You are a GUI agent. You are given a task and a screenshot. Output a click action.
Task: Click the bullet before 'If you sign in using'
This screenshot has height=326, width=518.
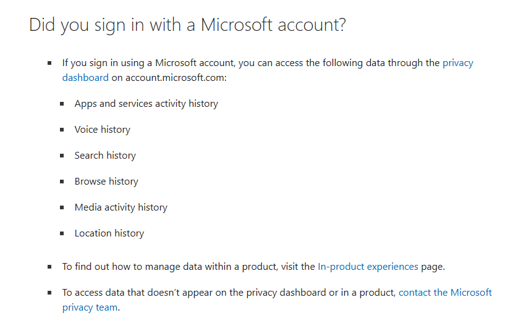pos(49,63)
